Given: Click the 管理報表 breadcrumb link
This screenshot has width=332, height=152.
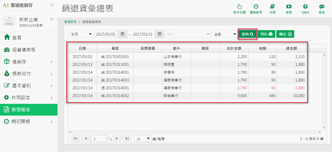Looking at the screenshot, I should click(70, 22).
